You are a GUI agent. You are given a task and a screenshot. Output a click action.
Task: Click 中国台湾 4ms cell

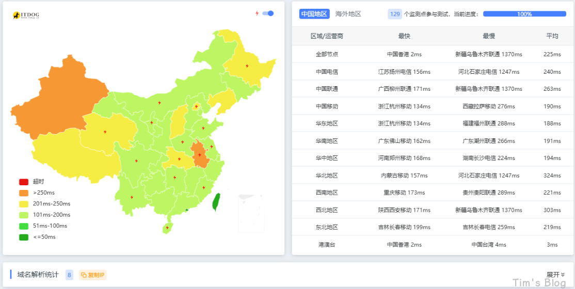[x=489, y=245]
